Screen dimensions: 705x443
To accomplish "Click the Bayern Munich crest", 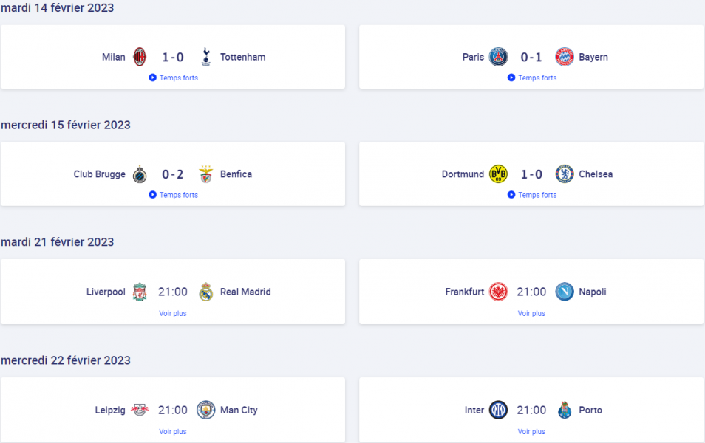I will [565, 57].
